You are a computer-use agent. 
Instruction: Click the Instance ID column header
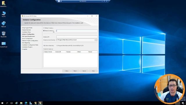click(x=60, y=52)
